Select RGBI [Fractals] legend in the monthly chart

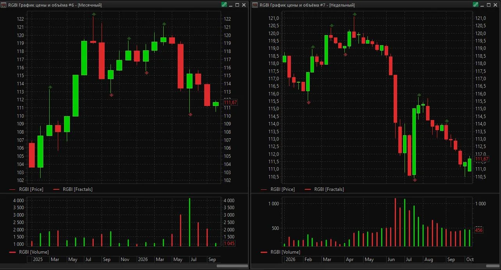coord(73,189)
